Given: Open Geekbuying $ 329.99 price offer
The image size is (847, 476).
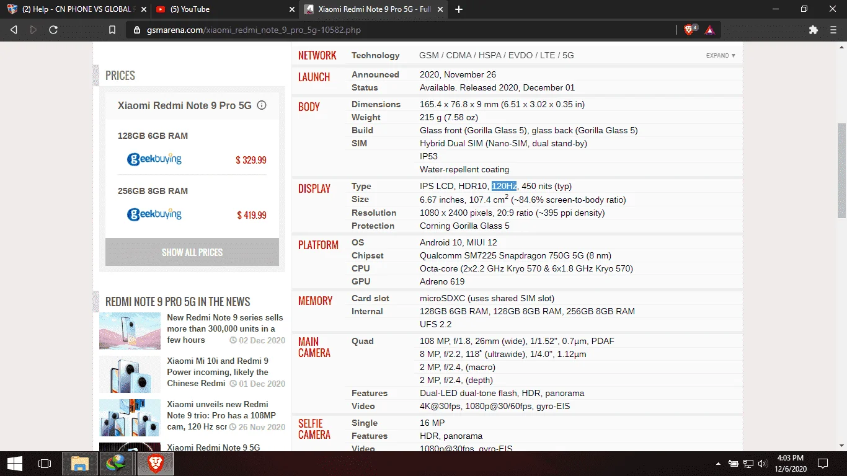Looking at the screenshot, I should tap(251, 160).
